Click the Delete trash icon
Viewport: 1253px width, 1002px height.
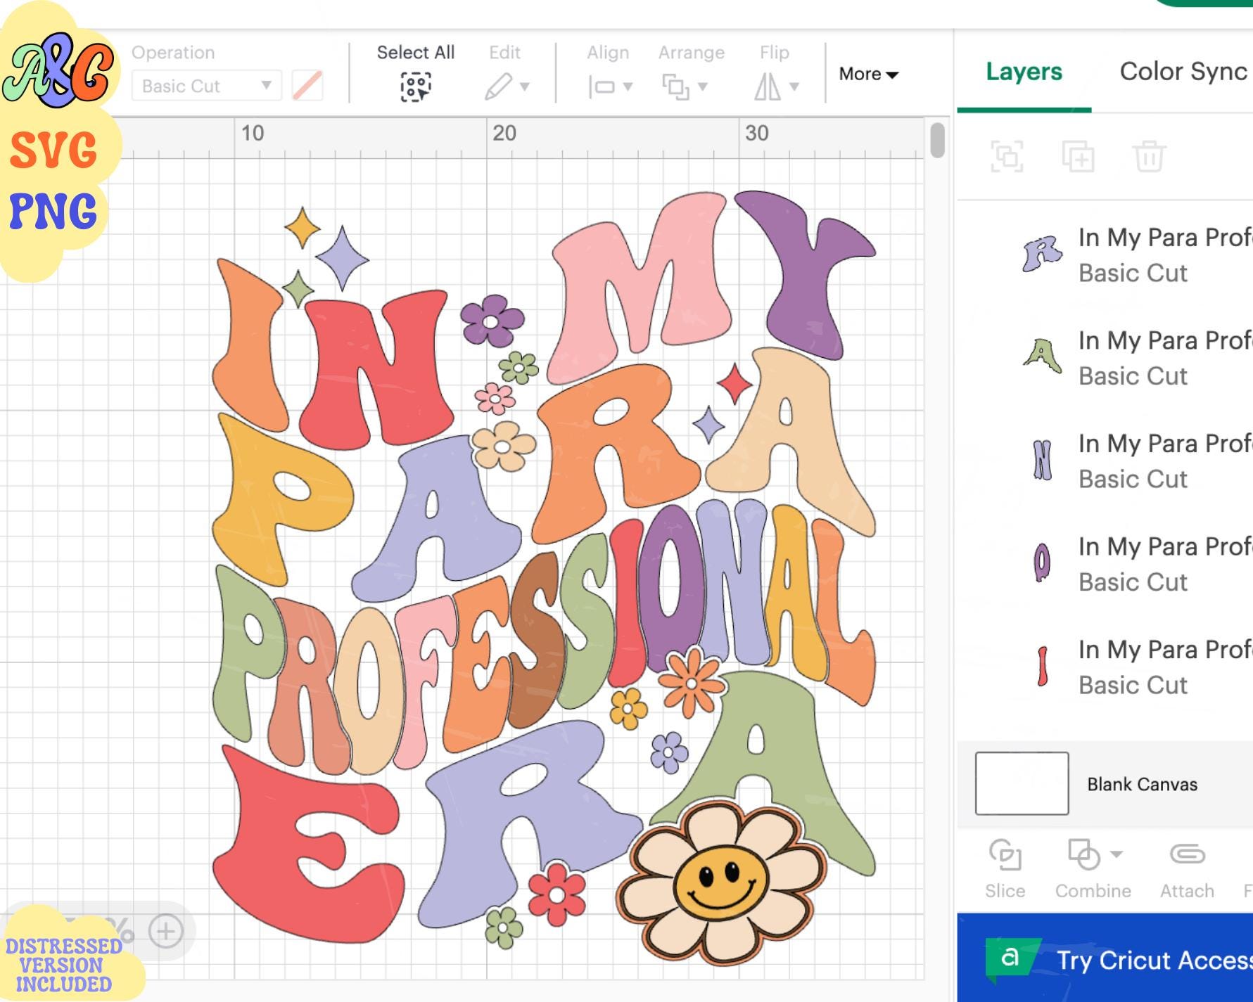[1149, 156]
